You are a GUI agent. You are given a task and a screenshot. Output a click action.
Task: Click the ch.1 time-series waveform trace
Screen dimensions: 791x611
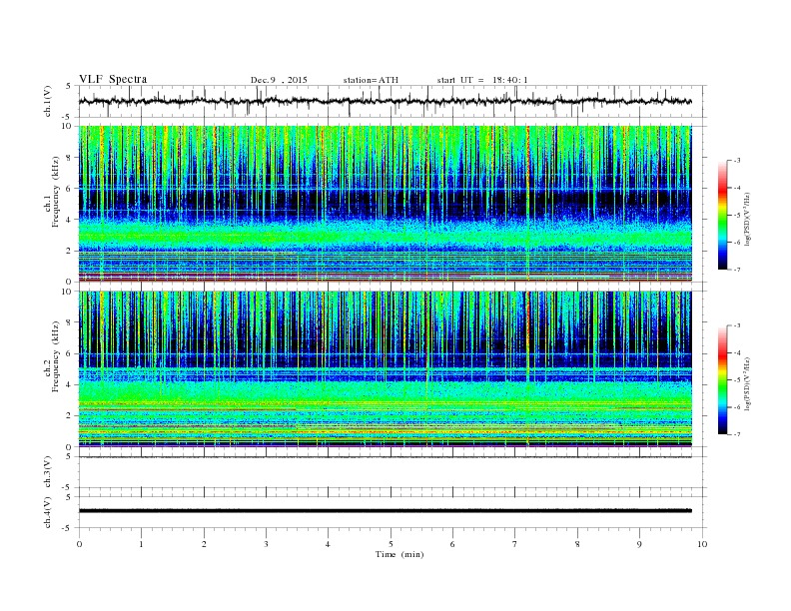coord(386,101)
